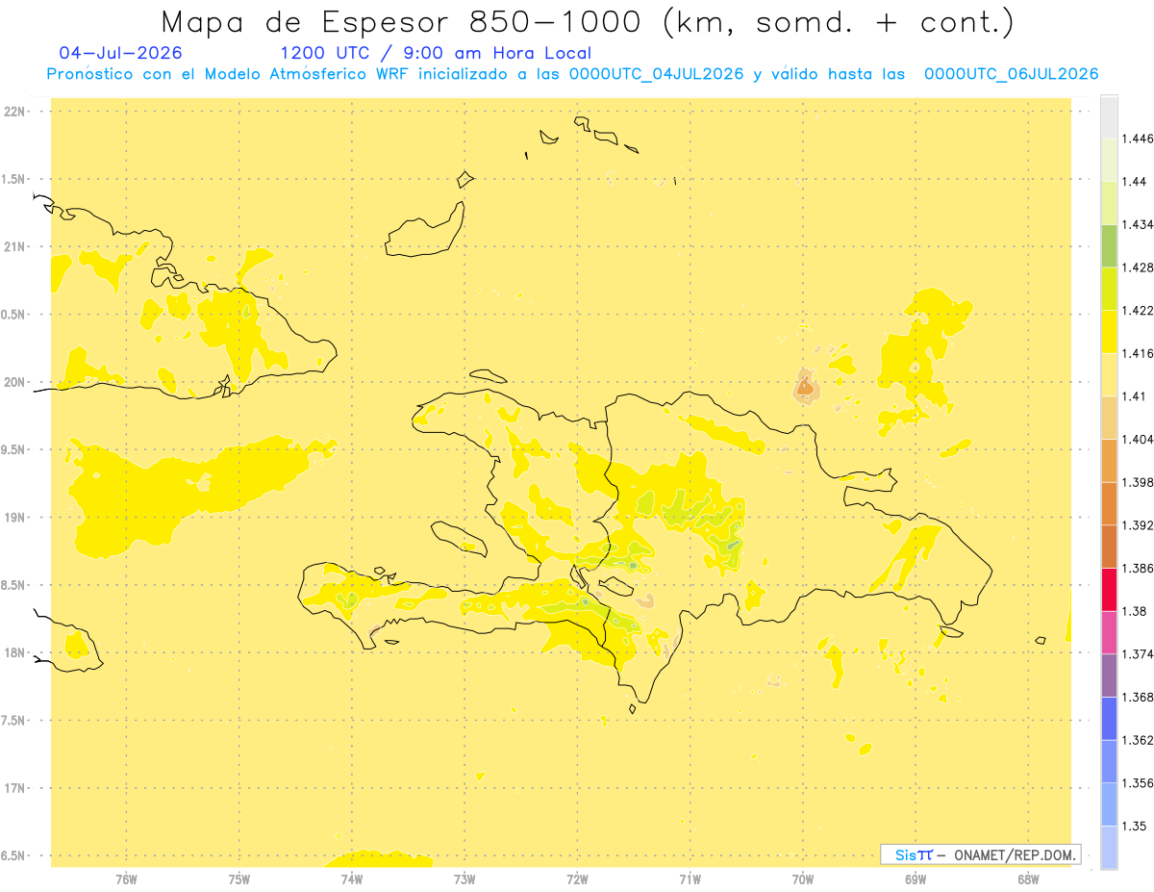Click latitude label 20N

click(x=15, y=382)
